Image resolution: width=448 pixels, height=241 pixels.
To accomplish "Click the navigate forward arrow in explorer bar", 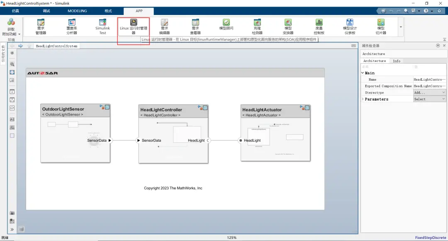I will (x=21, y=46).
